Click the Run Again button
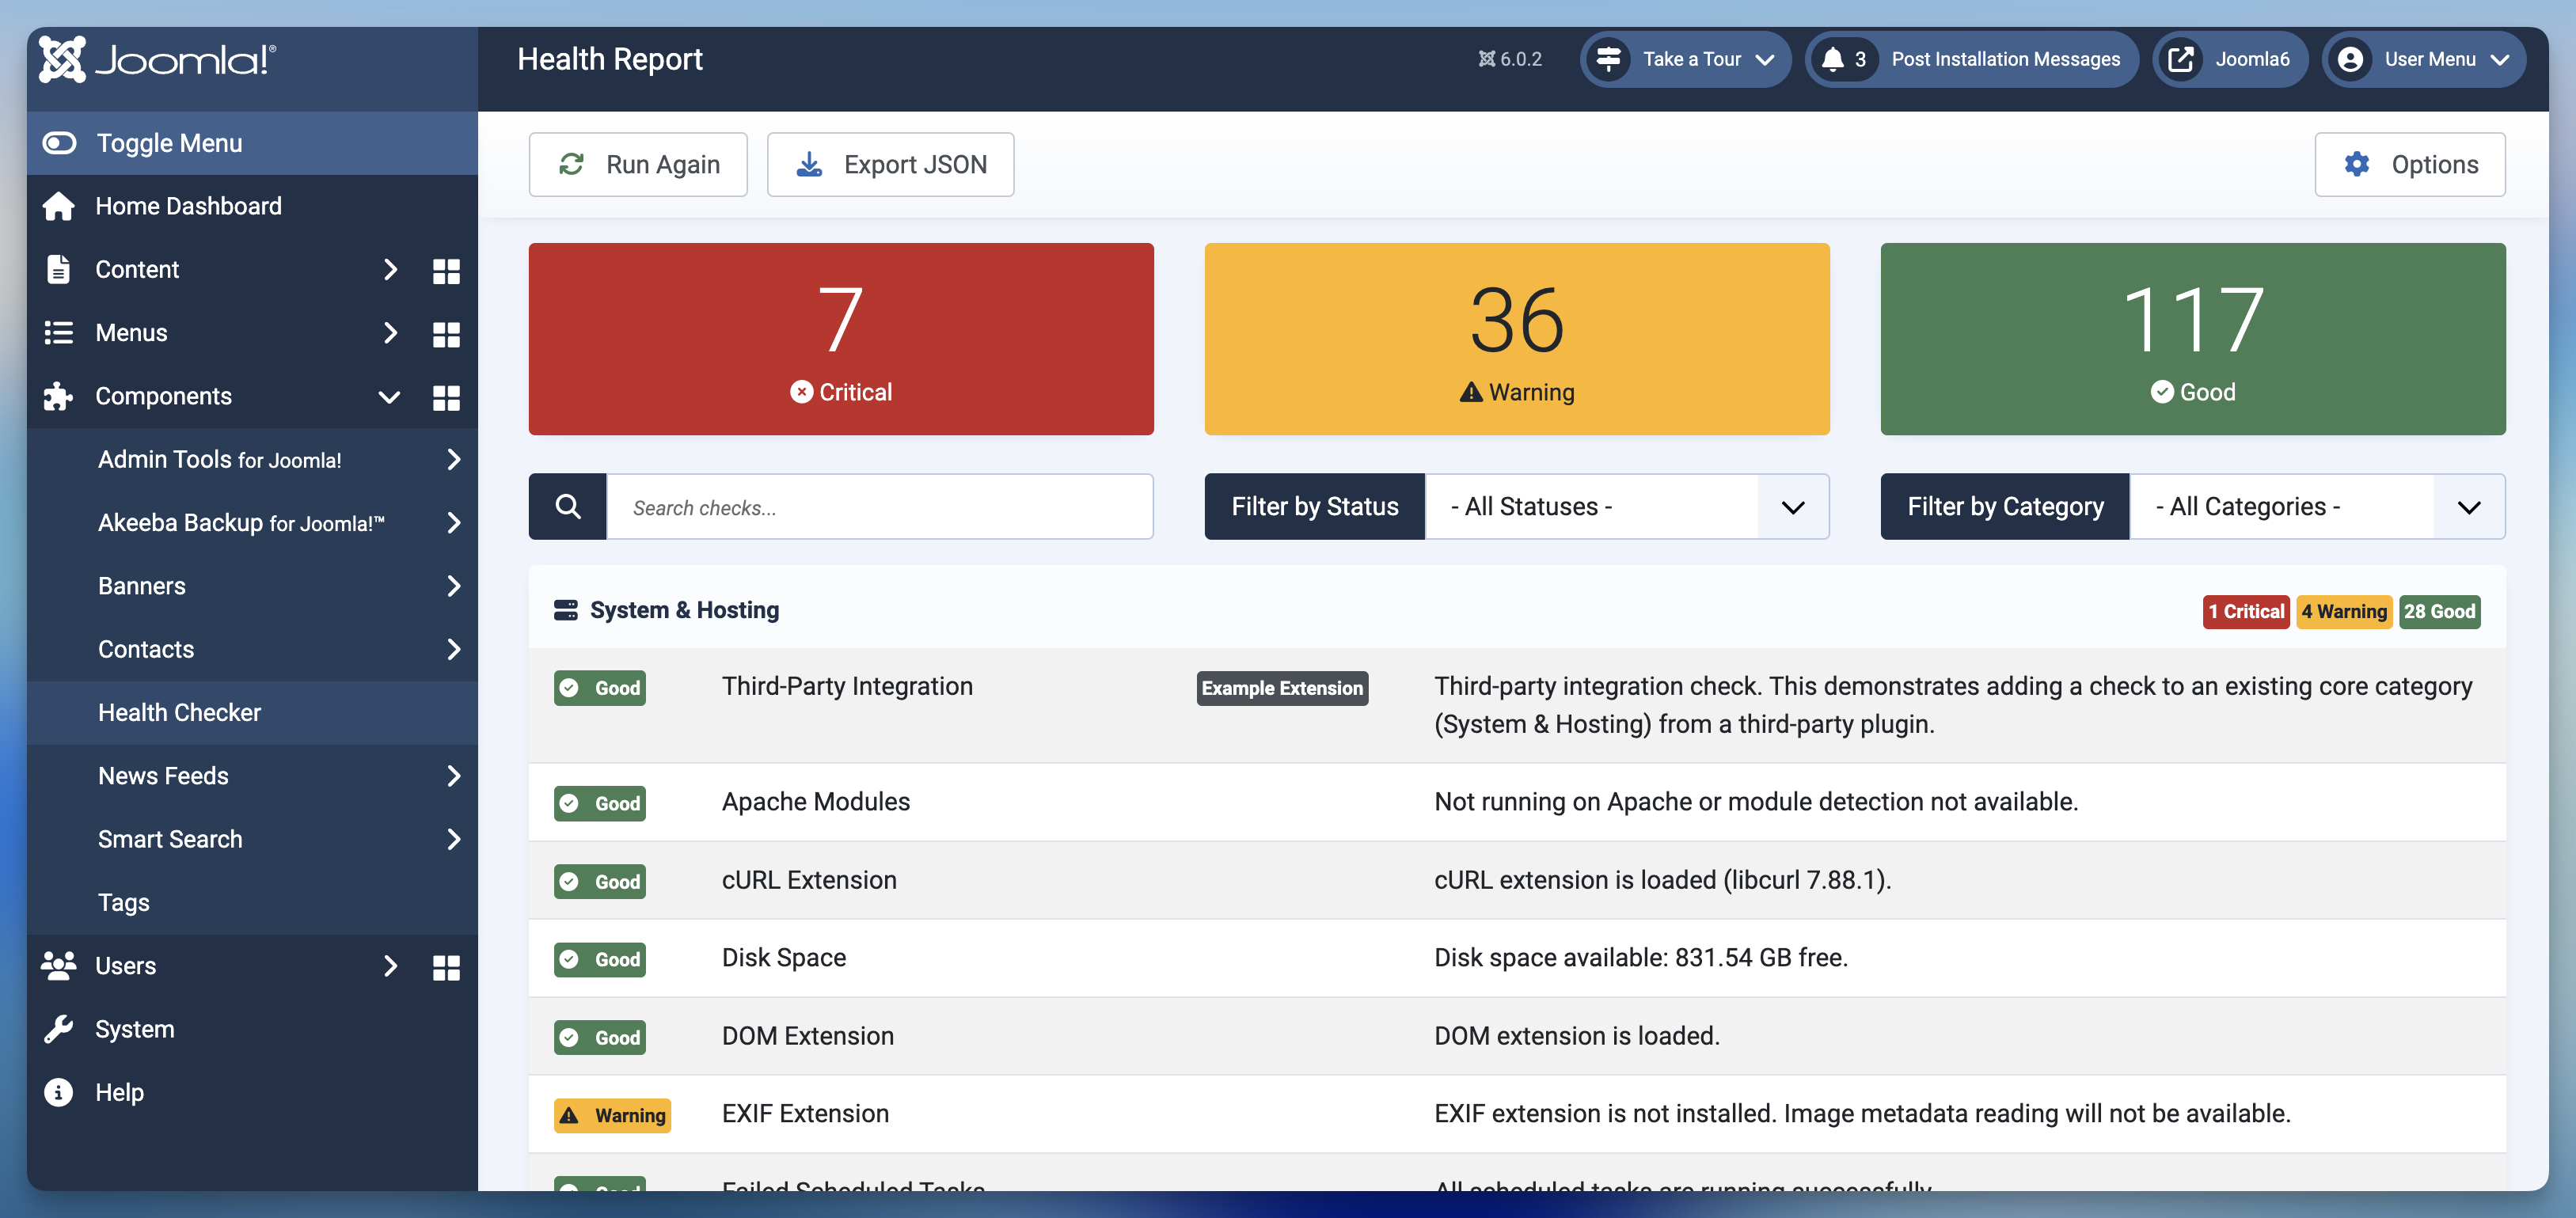 coord(637,164)
